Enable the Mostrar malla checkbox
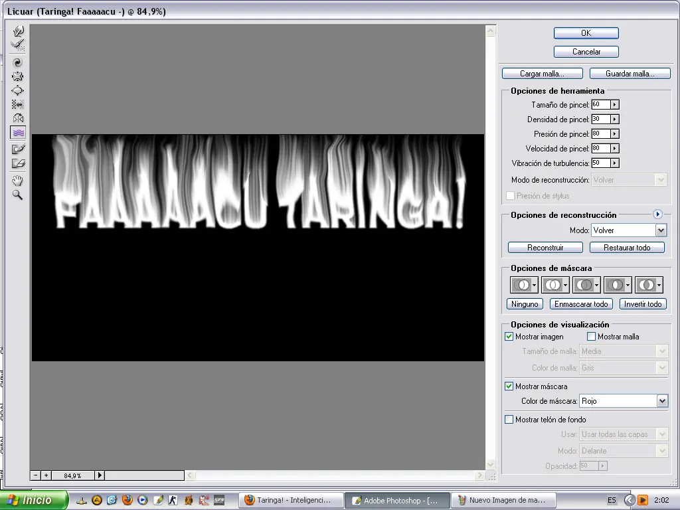The image size is (680, 510). [x=591, y=337]
